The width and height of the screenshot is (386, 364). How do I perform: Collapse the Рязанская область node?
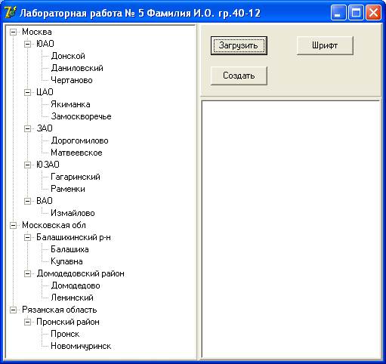pyautogui.click(x=13, y=310)
